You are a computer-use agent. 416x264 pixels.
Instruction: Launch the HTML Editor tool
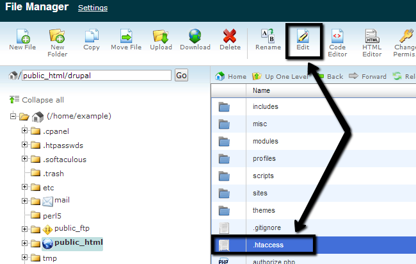(372, 43)
